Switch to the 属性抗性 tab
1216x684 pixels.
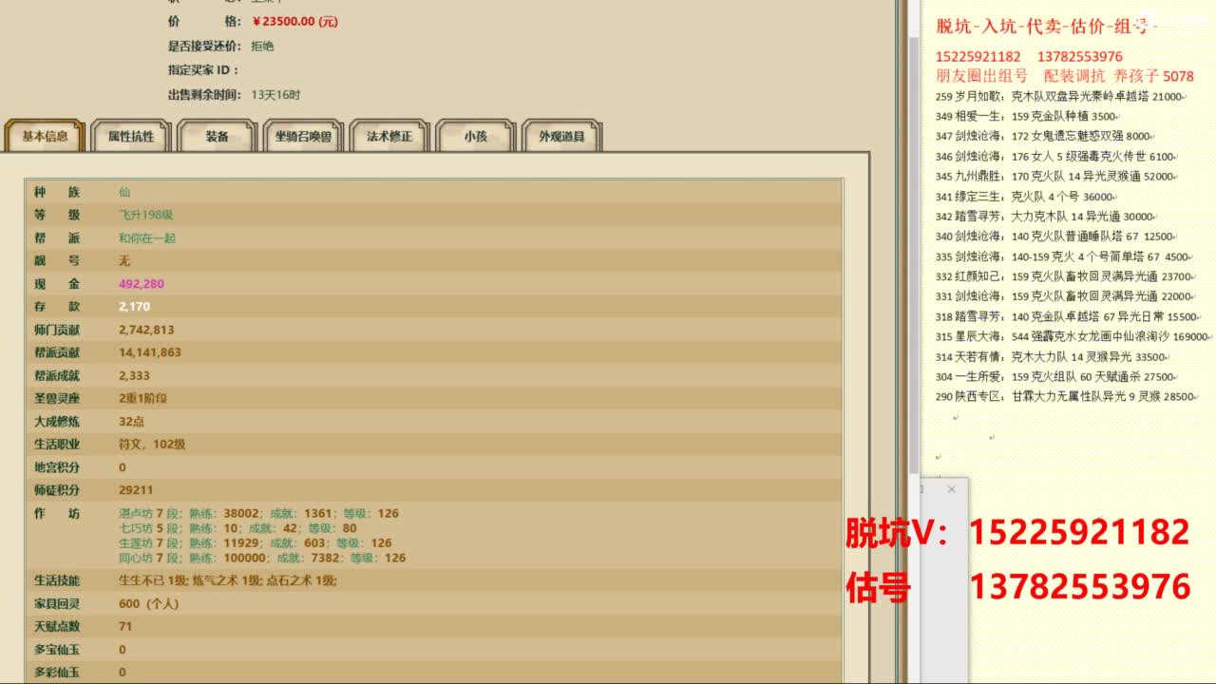(x=131, y=136)
